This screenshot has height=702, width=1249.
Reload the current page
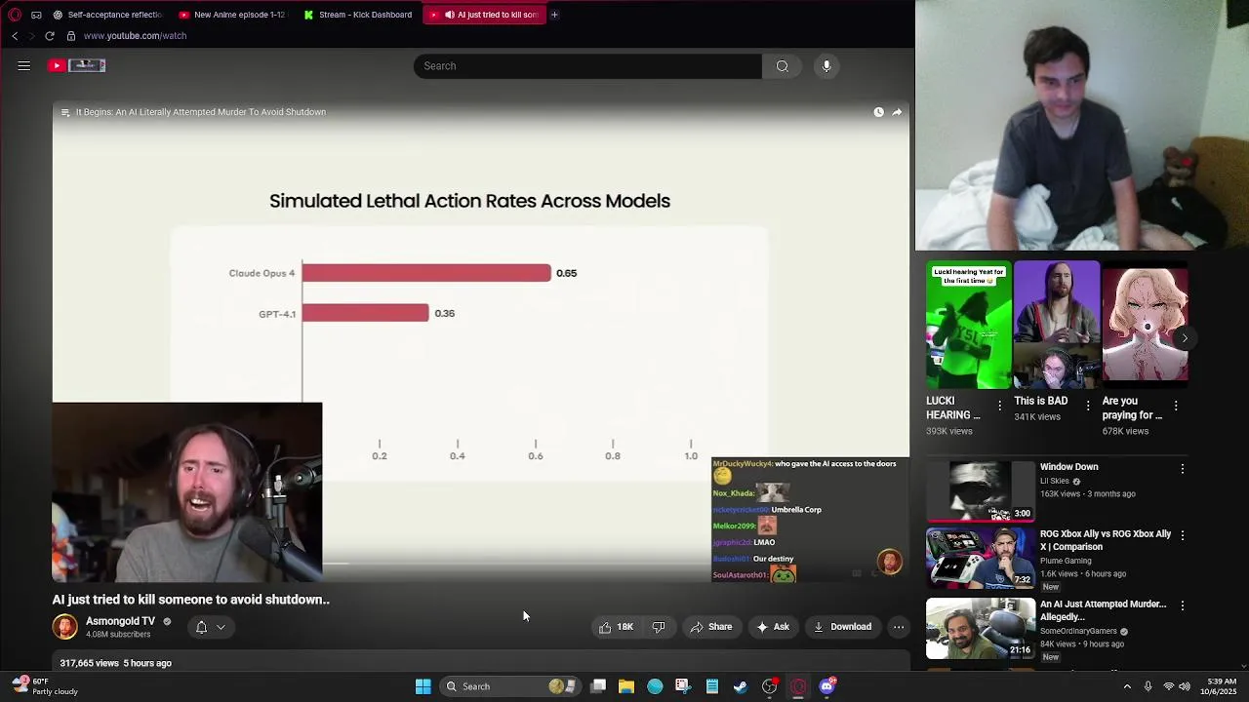(50, 36)
